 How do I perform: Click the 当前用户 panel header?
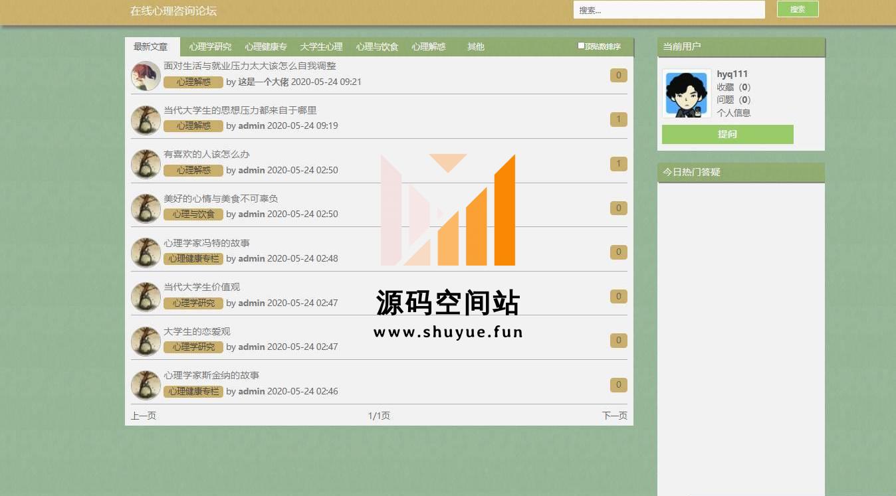(741, 47)
